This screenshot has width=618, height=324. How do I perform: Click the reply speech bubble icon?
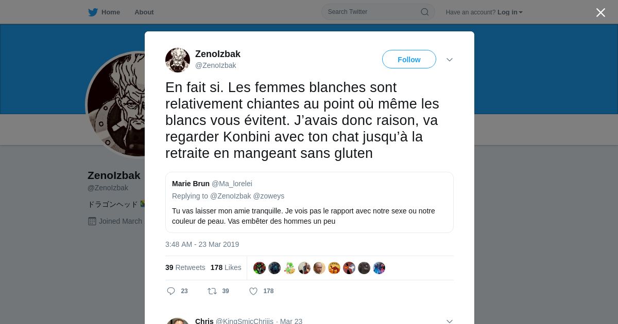(x=171, y=291)
